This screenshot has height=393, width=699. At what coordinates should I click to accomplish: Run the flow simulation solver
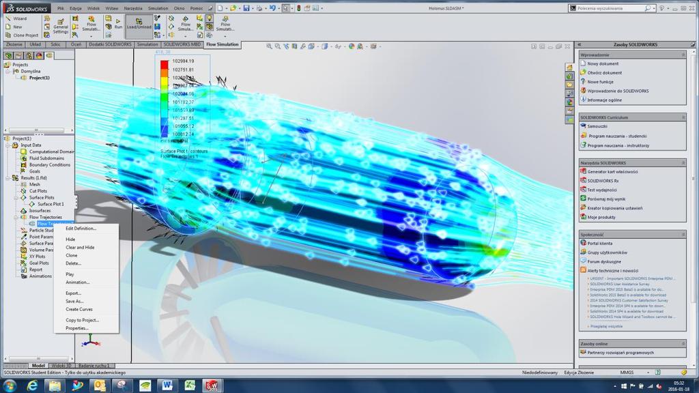tap(118, 24)
